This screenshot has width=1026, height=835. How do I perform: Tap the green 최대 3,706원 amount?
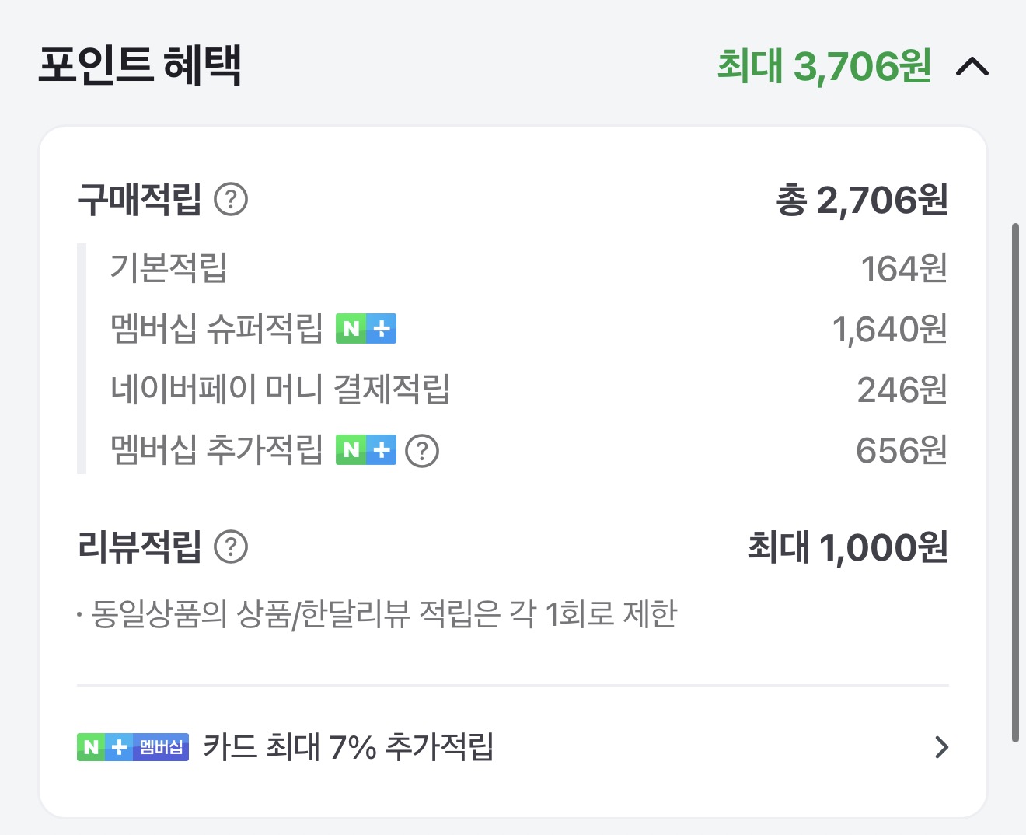(824, 66)
